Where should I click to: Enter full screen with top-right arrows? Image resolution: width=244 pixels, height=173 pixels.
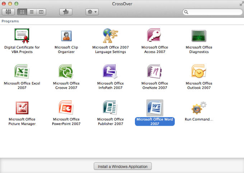tap(241, 4)
